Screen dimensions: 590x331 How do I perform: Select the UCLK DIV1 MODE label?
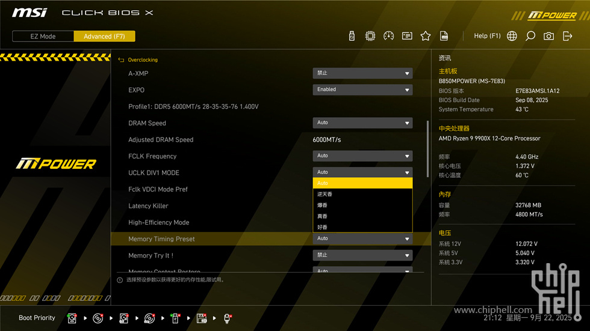tap(154, 172)
